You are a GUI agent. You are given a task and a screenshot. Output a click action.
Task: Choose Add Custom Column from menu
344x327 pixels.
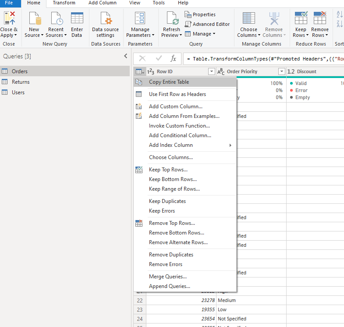pyautogui.click(x=185, y=107)
